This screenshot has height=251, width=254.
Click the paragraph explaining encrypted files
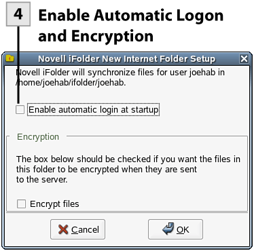[x=128, y=170]
